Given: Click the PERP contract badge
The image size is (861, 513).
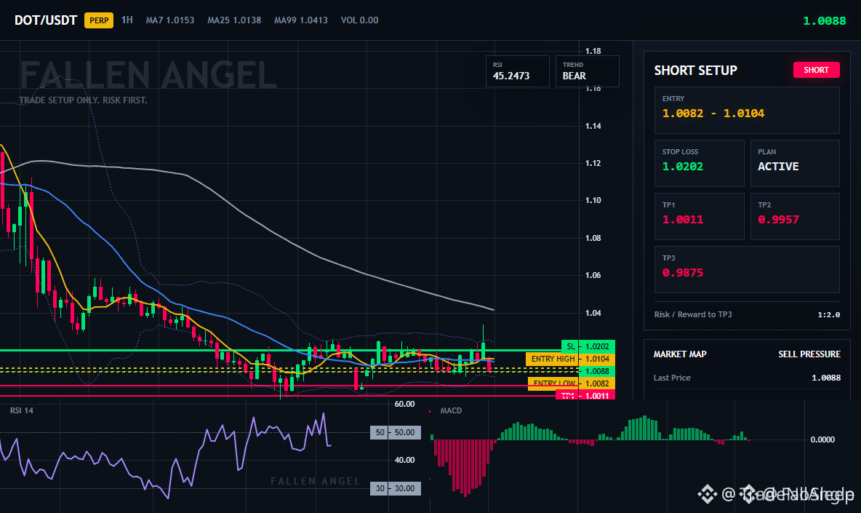Looking at the screenshot, I should 99,20.
